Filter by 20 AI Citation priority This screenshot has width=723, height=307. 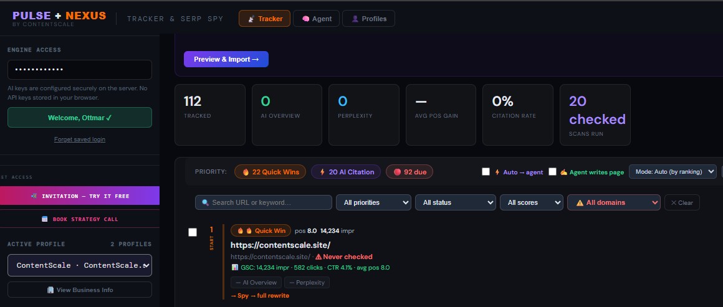pyautogui.click(x=346, y=172)
